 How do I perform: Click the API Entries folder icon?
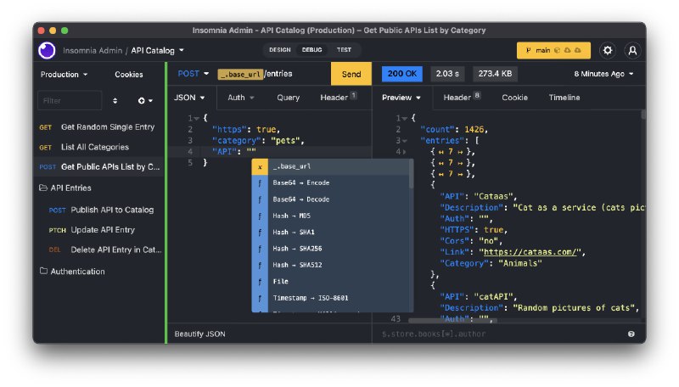click(x=43, y=188)
